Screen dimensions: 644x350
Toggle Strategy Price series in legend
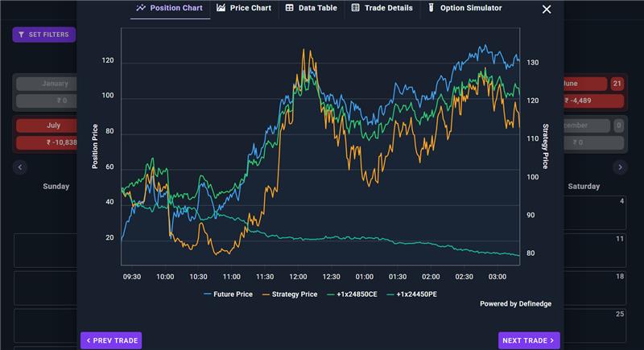pos(290,294)
